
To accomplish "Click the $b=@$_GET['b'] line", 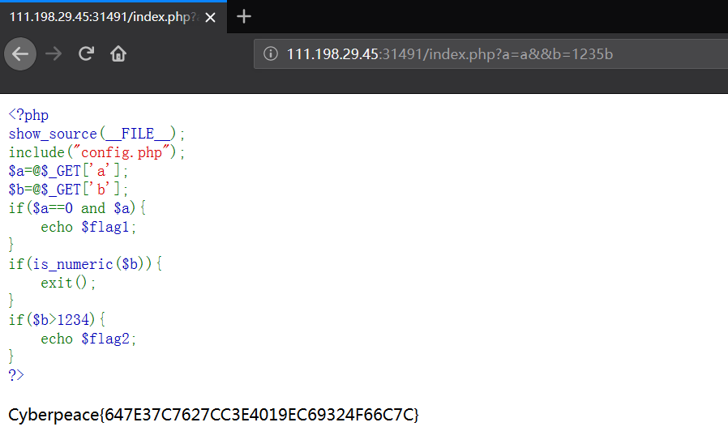I will (68, 190).
